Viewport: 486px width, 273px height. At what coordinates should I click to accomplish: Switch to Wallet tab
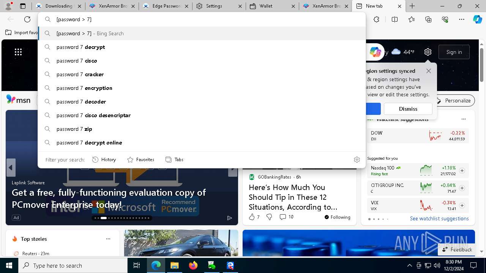[271, 6]
